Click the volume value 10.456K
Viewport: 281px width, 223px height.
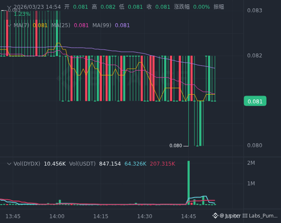54,163
